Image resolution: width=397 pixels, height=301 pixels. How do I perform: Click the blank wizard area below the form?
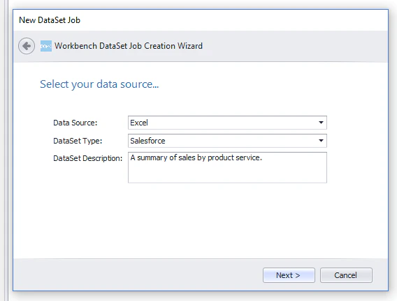[x=201, y=221]
